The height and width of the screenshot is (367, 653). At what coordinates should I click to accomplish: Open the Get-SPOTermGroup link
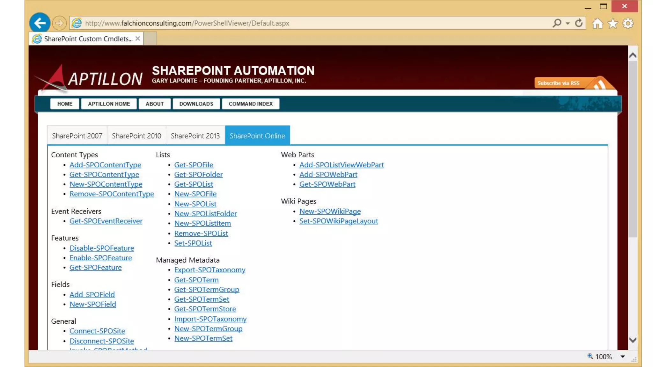click(207, 290)
